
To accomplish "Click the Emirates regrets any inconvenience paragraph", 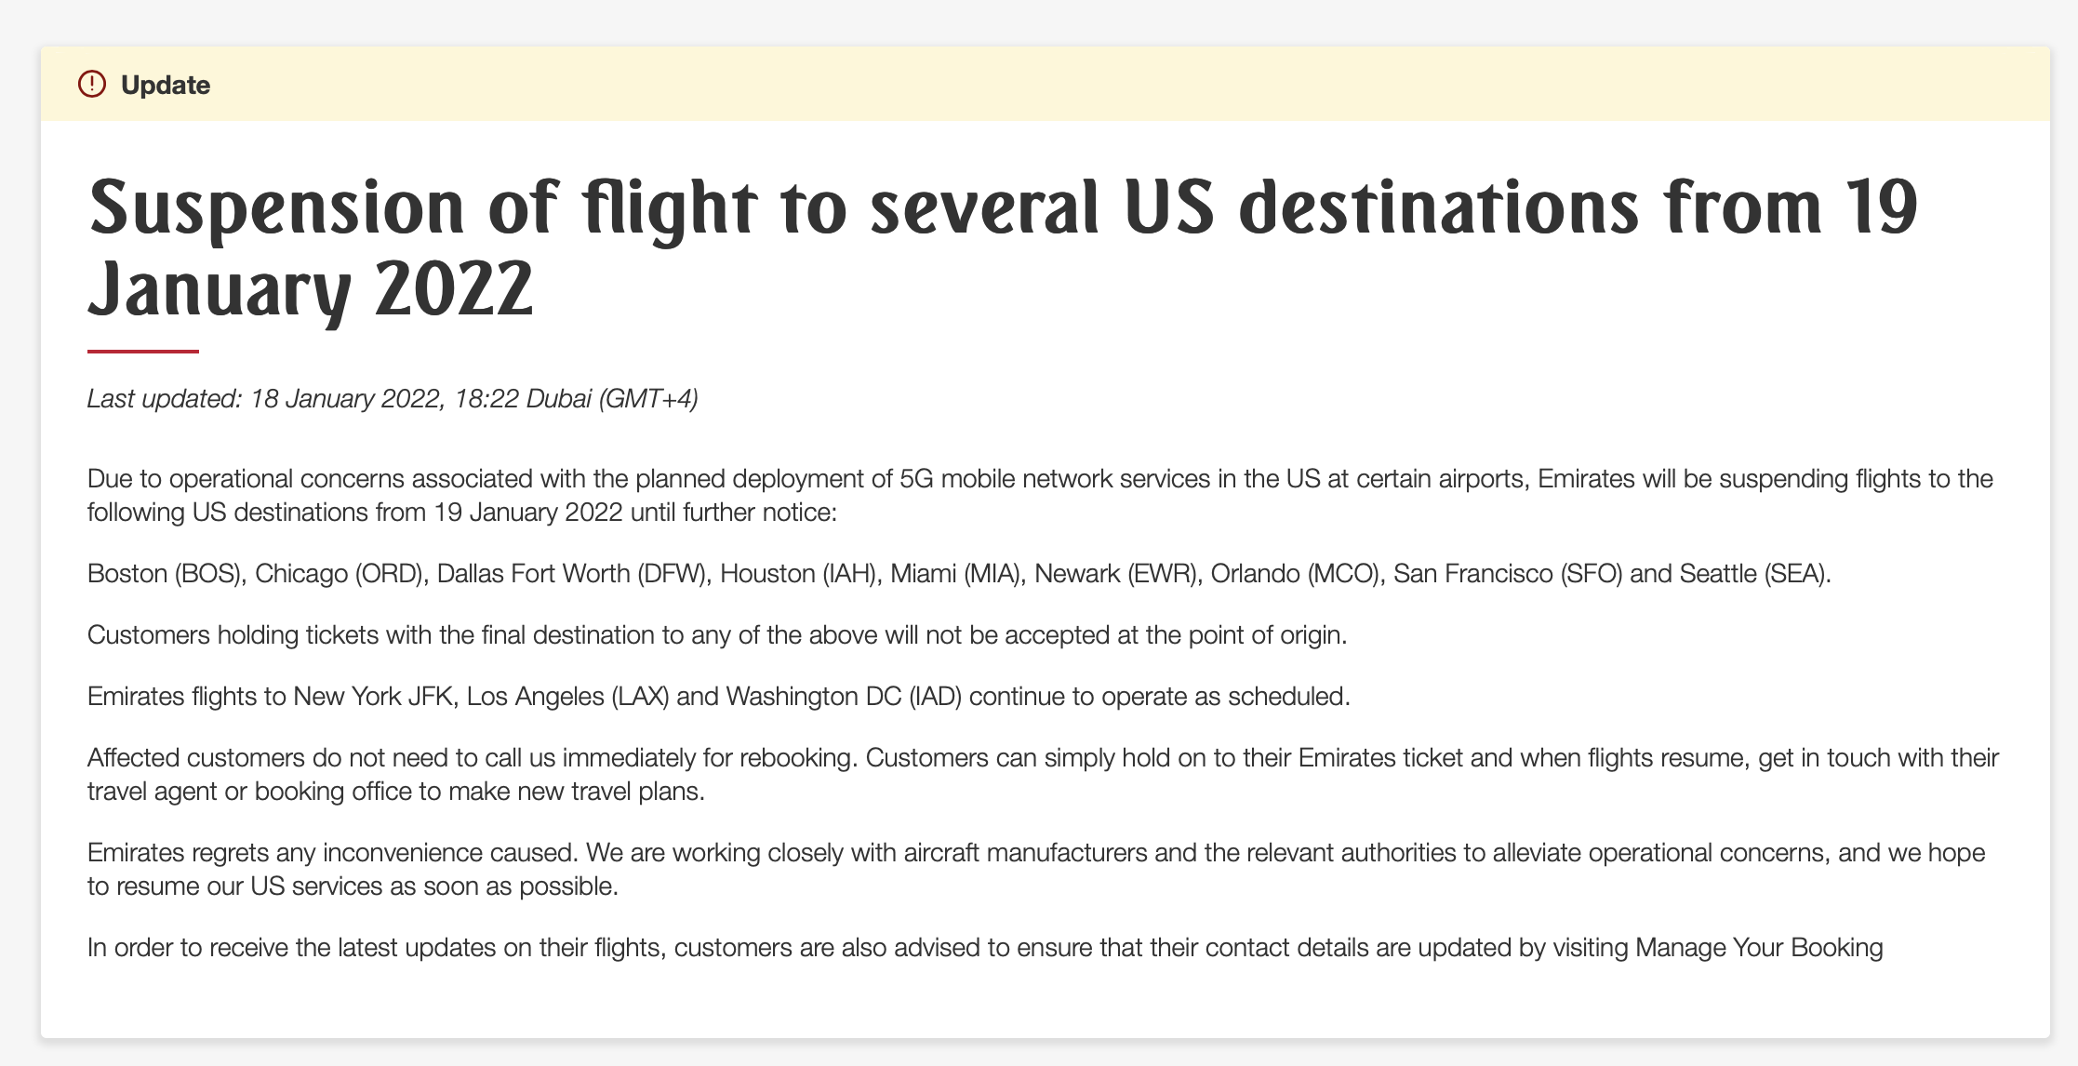I will (x=1036, y=870).
